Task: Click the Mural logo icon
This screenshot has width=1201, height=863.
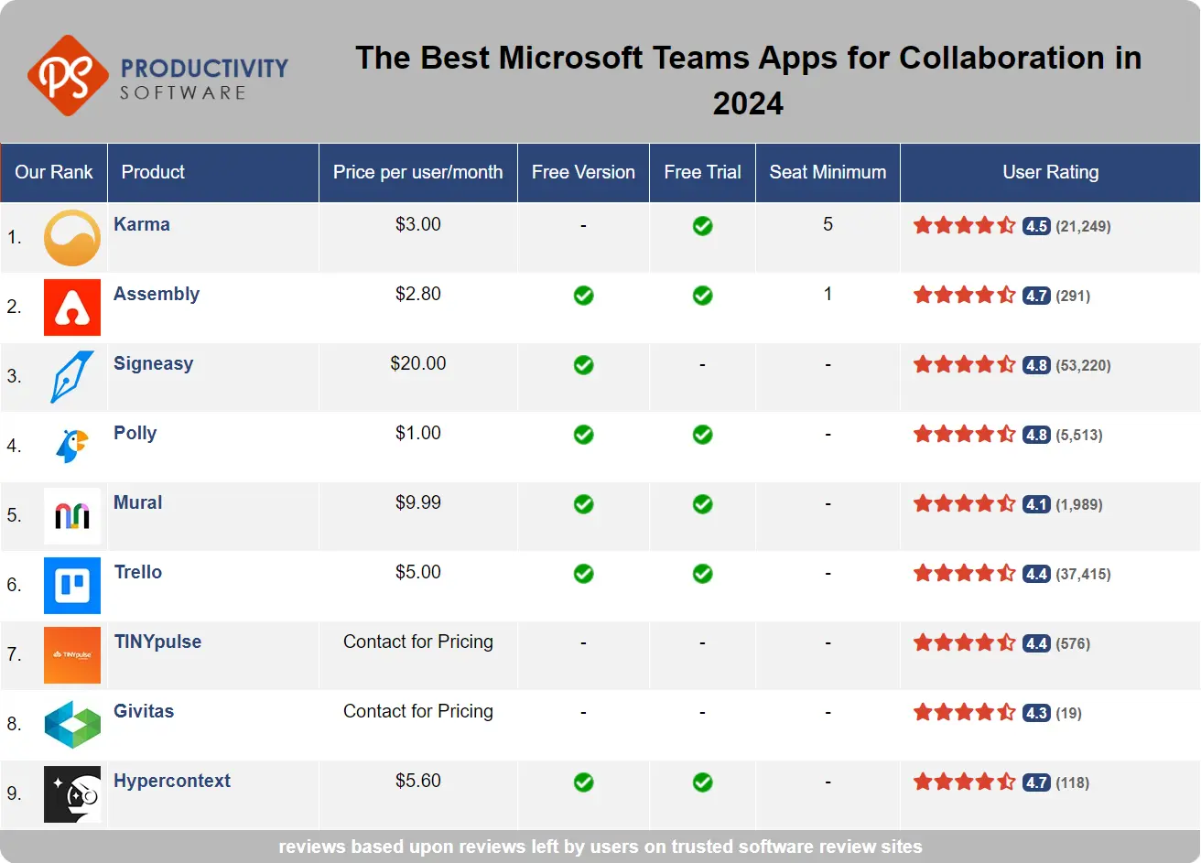Action: [x=72, y=516]
